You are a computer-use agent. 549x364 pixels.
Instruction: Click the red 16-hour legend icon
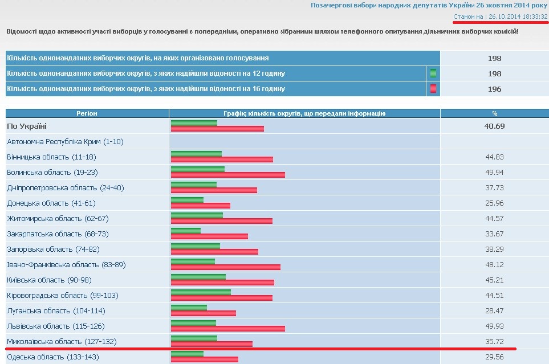click(433, 89)
